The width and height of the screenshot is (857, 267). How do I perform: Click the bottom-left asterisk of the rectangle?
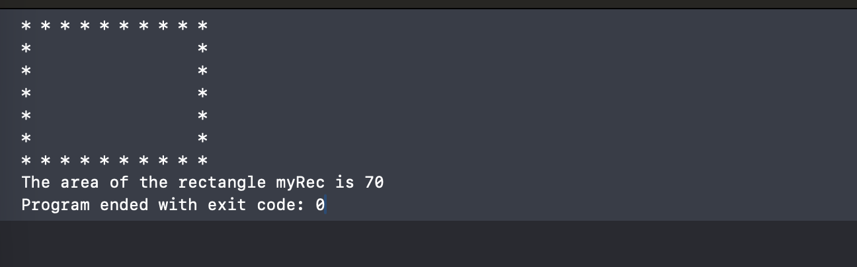click(x=26, y=161)
